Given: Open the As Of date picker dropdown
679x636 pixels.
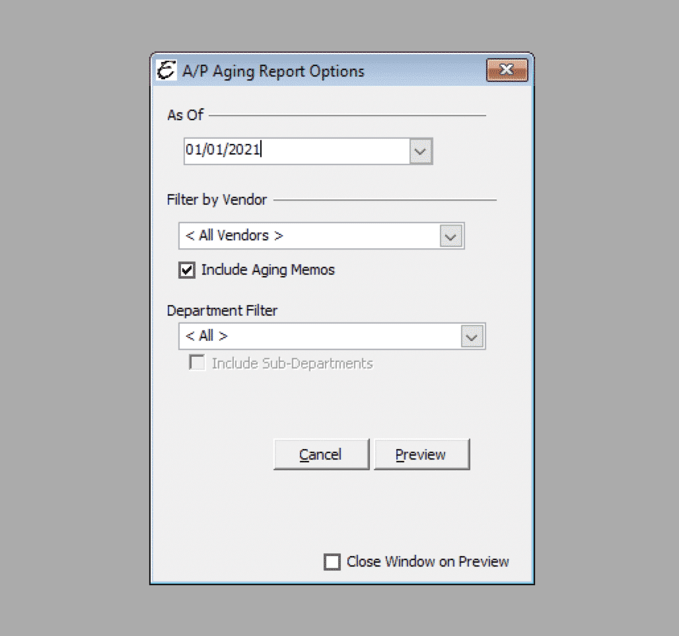Looking at the screenshot, I should click(420, 151).
